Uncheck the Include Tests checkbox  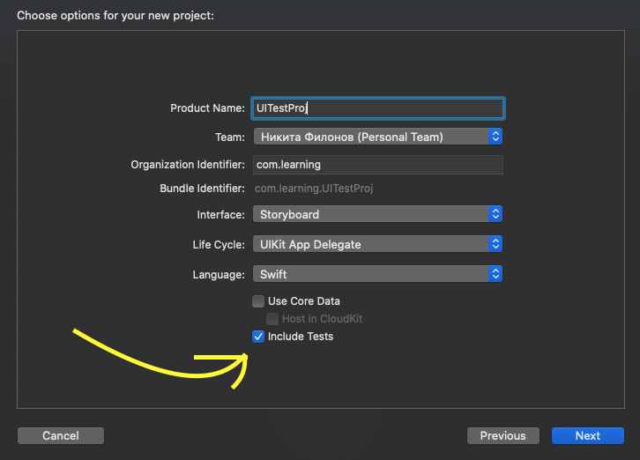coord(258,337)
